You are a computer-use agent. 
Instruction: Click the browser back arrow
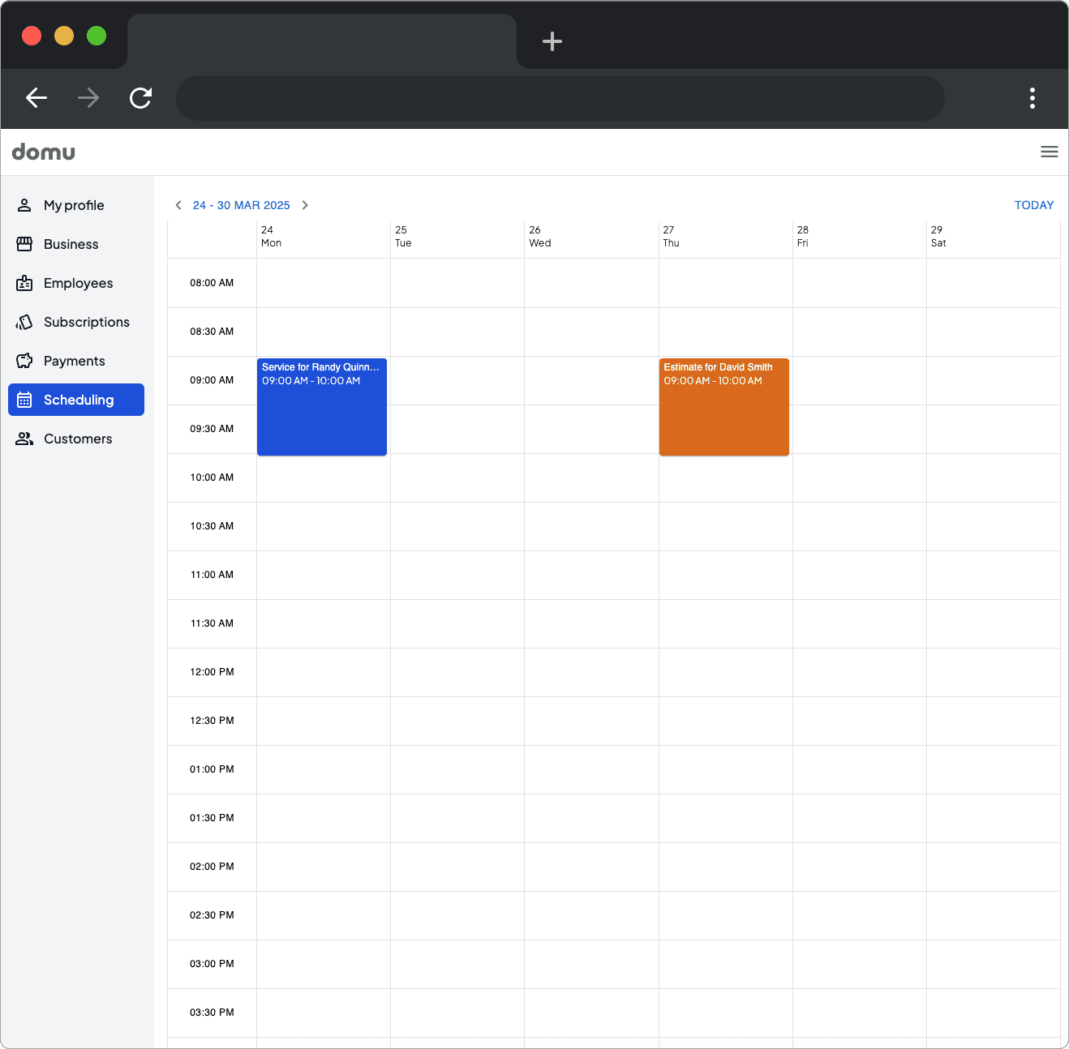36,98
